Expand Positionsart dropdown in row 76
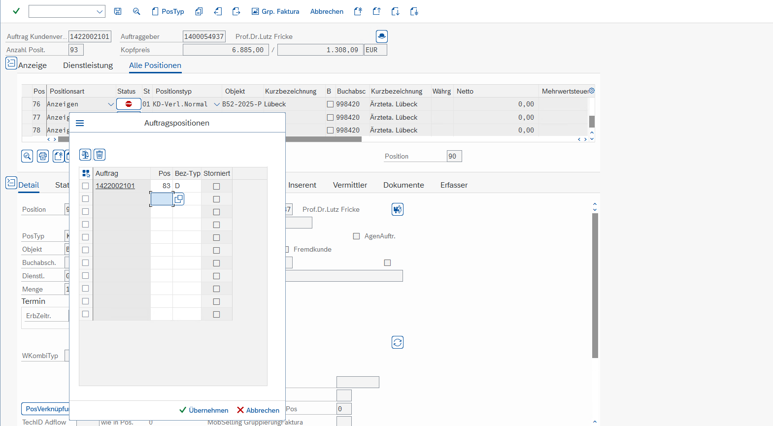Viewport: 773px width, 426px height. pos(111,104)
